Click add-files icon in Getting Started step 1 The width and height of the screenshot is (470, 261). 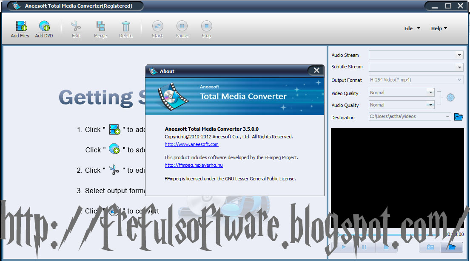(114, 129)
